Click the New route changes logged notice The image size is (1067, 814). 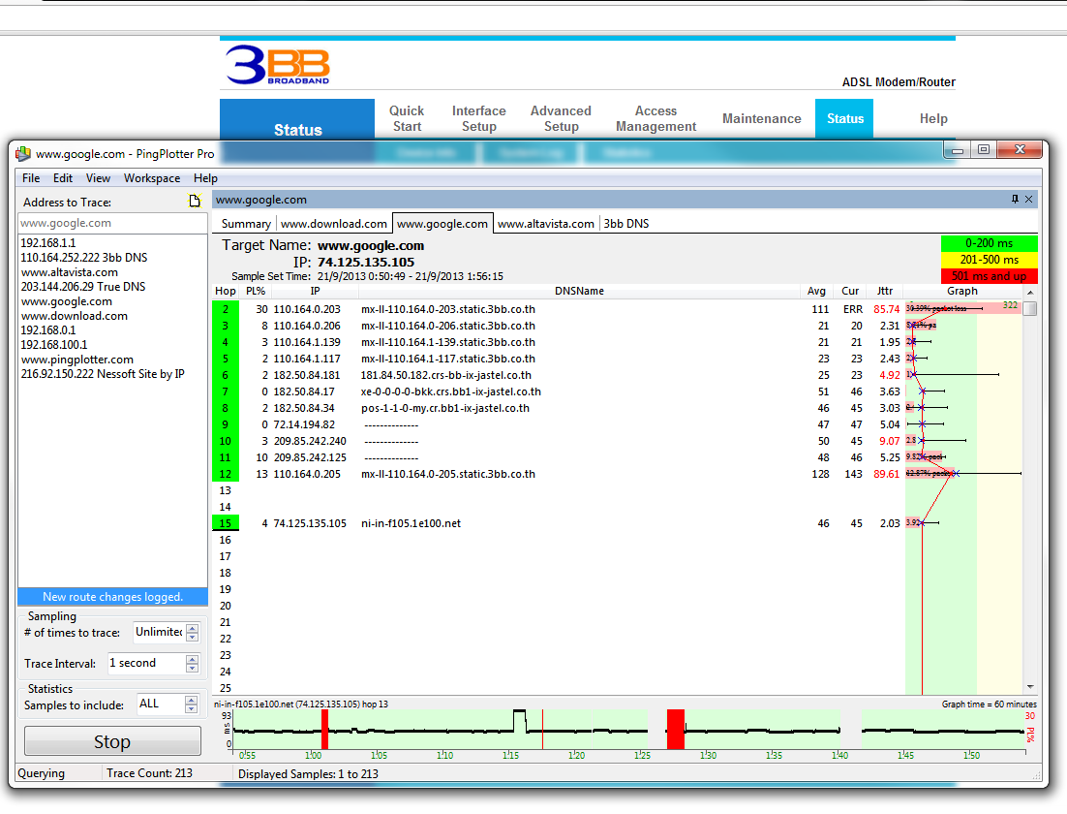pyautogui.click(x=112, y=597)
